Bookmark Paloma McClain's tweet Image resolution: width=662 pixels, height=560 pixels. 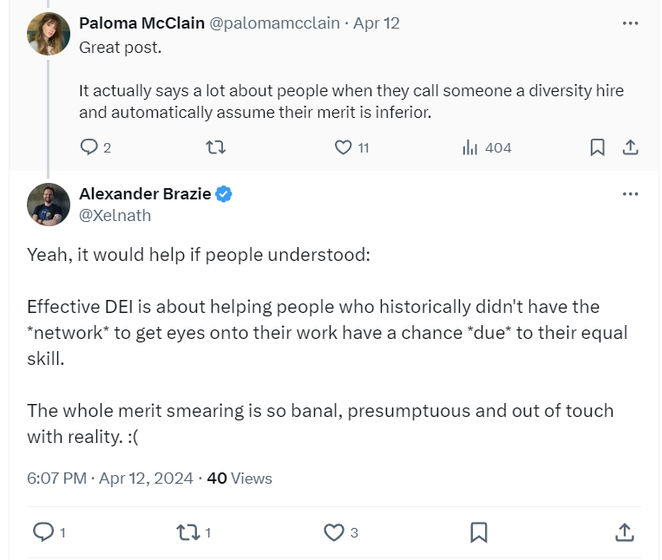tap(597, 147)
